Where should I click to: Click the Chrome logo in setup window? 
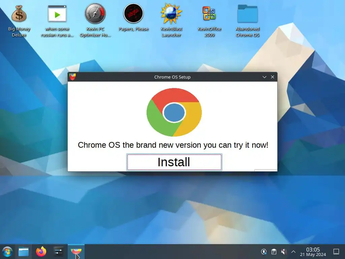click(x=174, y=112)
